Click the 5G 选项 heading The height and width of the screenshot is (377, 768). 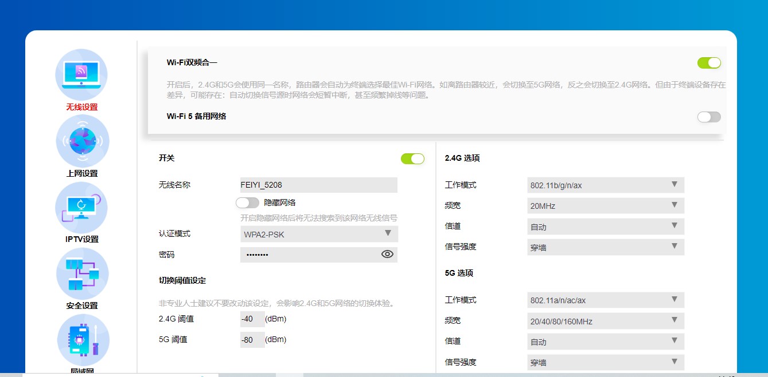click(x=459, y=273)
